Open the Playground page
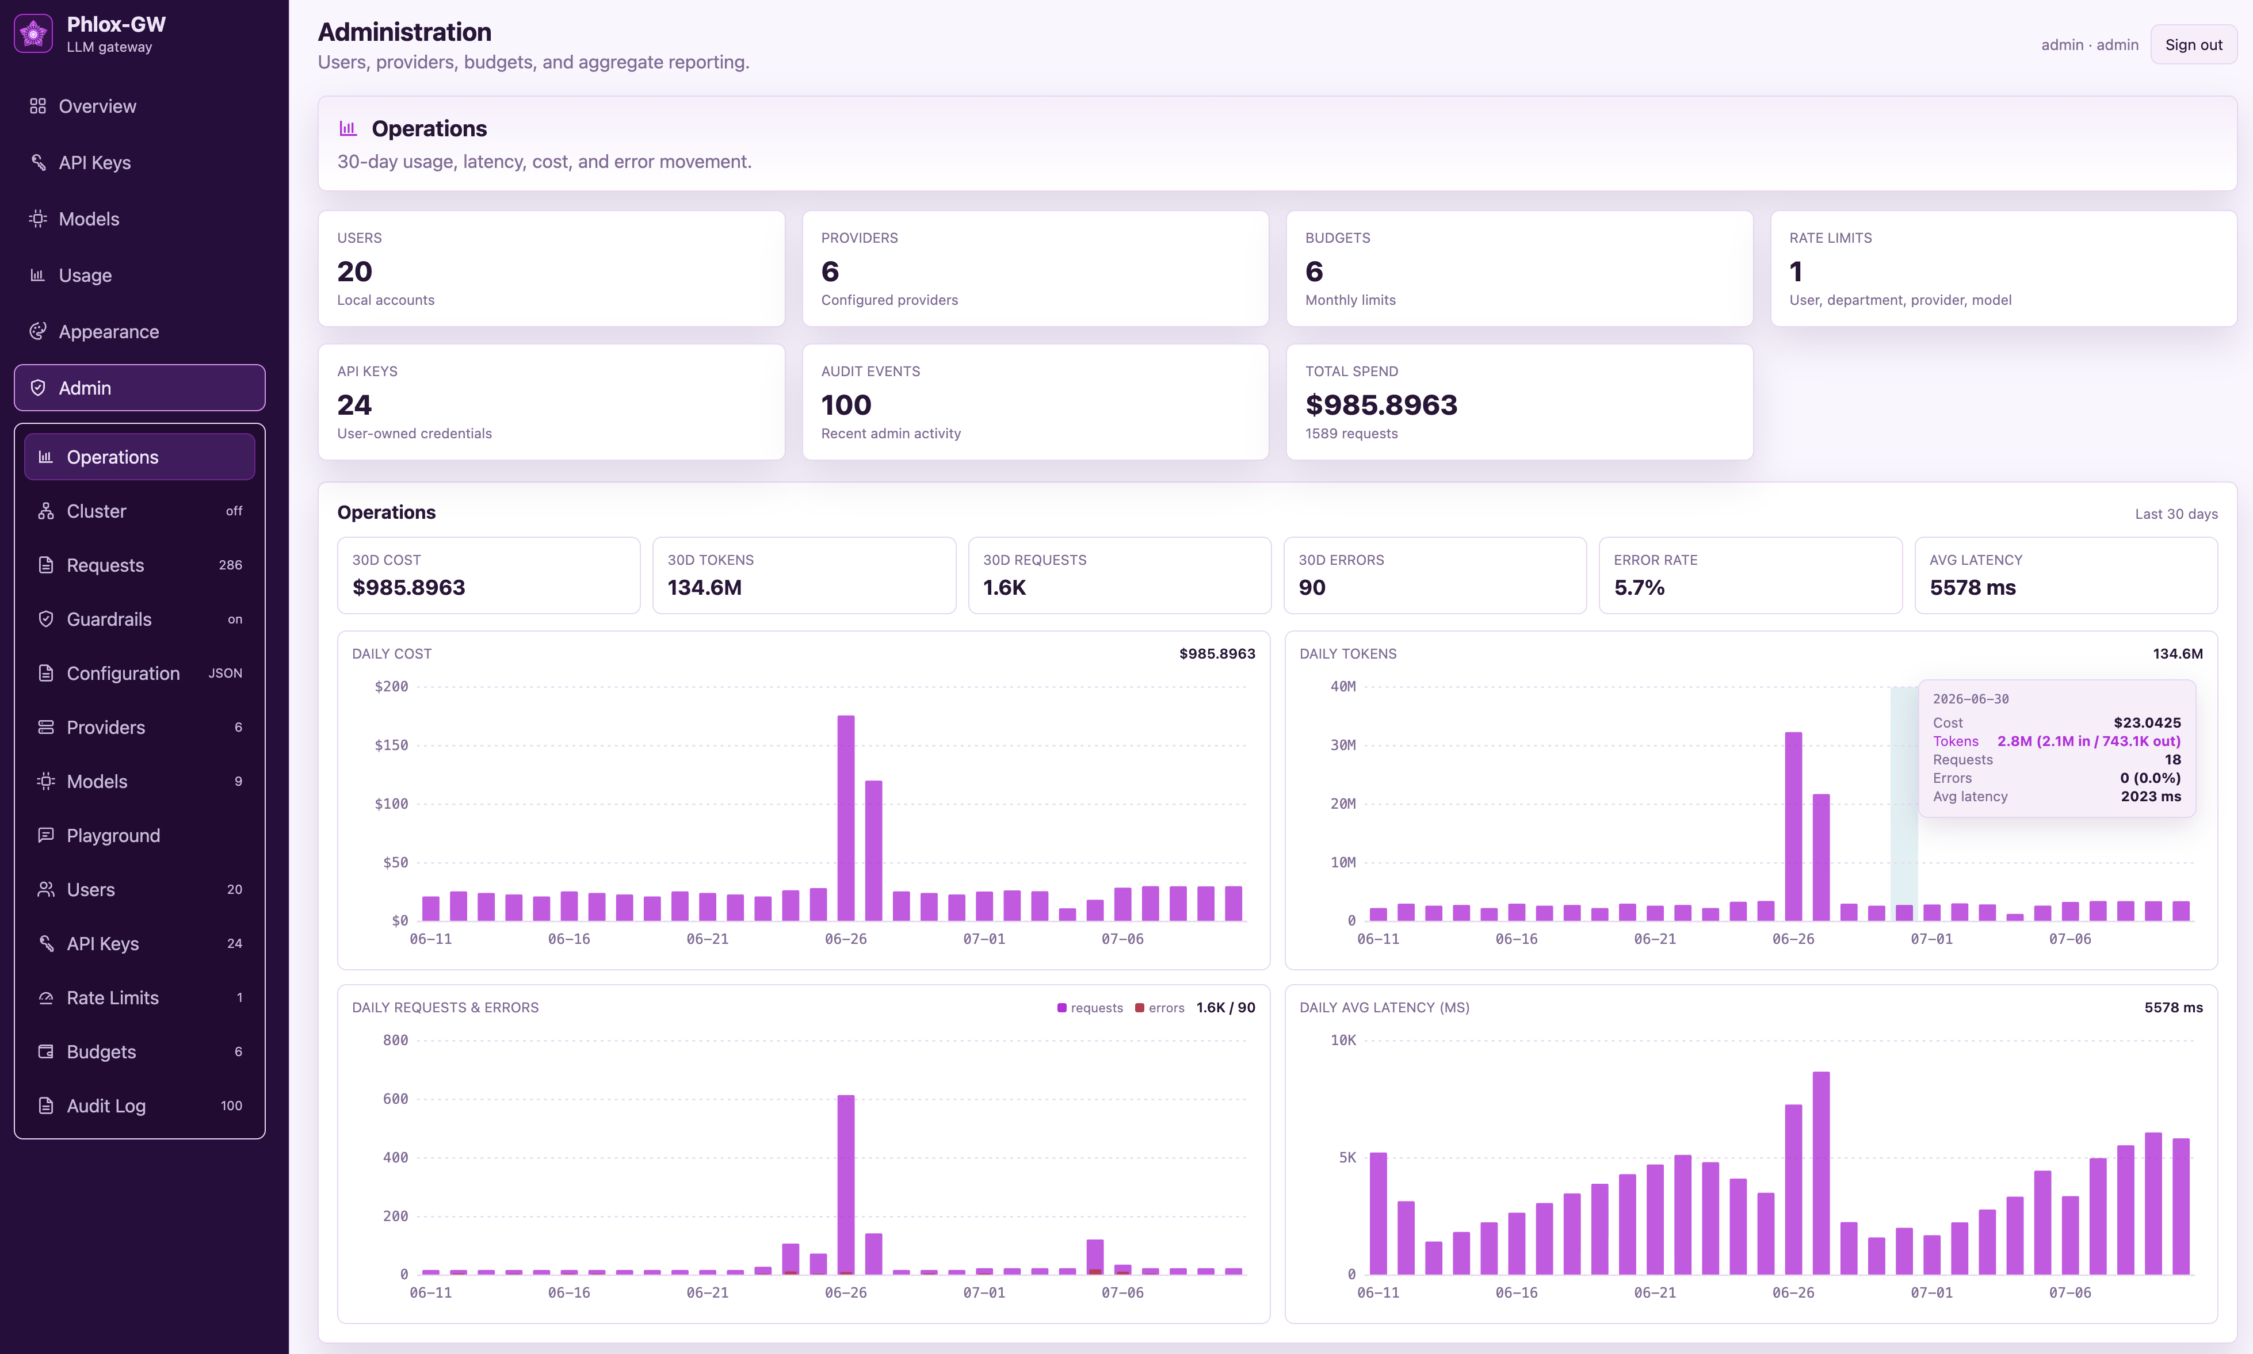Viewport: 2253px width, 1354px height. [x=140, y=835]
